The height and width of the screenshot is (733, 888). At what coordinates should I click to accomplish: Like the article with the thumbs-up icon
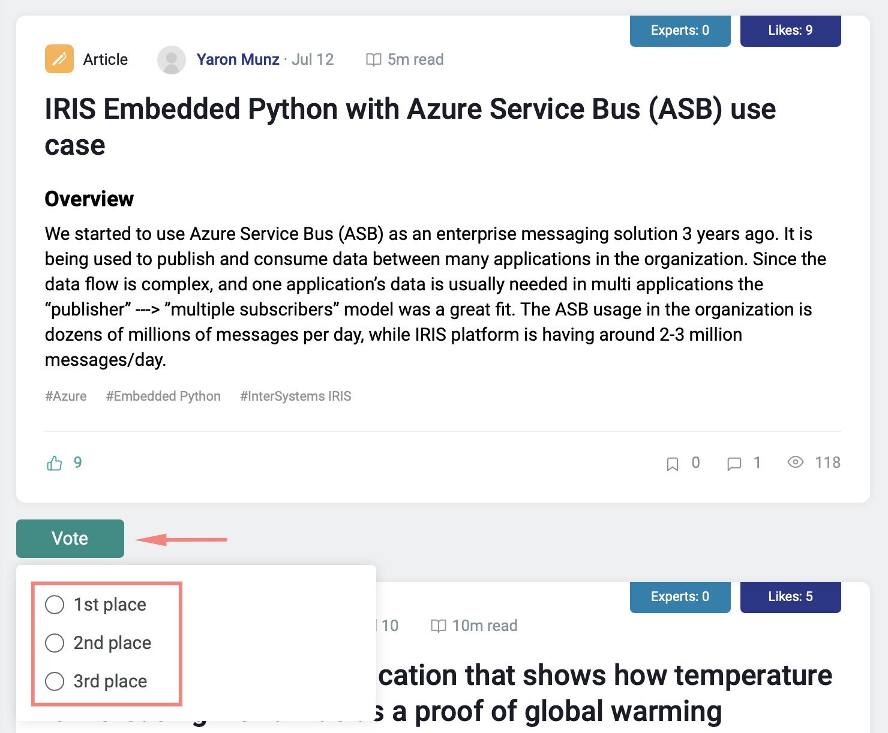(55, 462)
